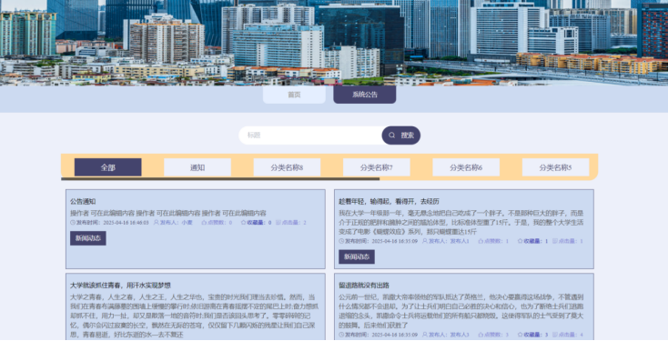The width and height of the screenshot is (668, 341).
Task: Click the summary paragraph starting 大学之青春，人生之春
Action: pos(193,316)
